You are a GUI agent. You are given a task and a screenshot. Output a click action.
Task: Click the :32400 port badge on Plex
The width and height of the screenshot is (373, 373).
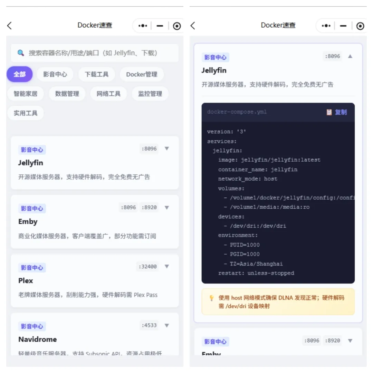[147, 266]
